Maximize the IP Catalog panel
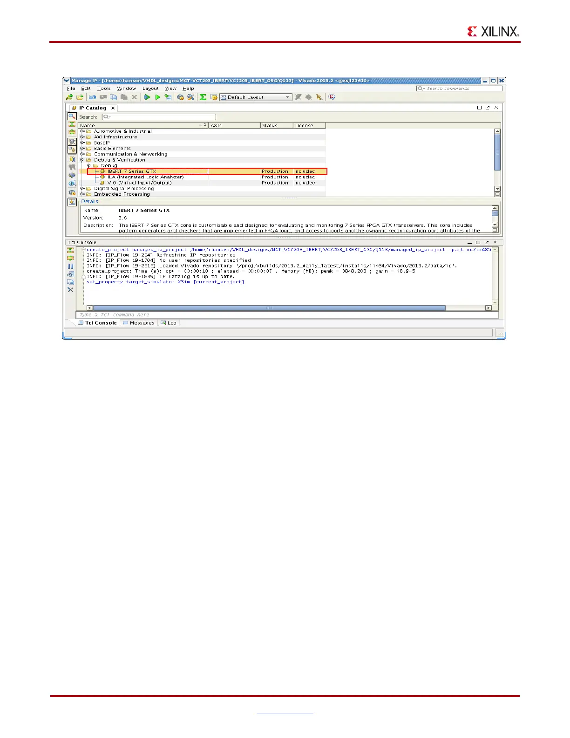This screenshot has width=570, height=738. 479,108
